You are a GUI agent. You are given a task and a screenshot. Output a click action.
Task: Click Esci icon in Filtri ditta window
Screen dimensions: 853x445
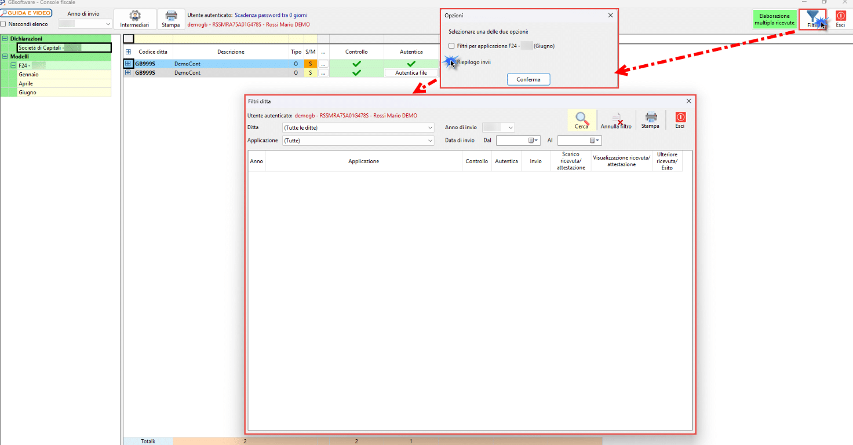pos(680,120)
